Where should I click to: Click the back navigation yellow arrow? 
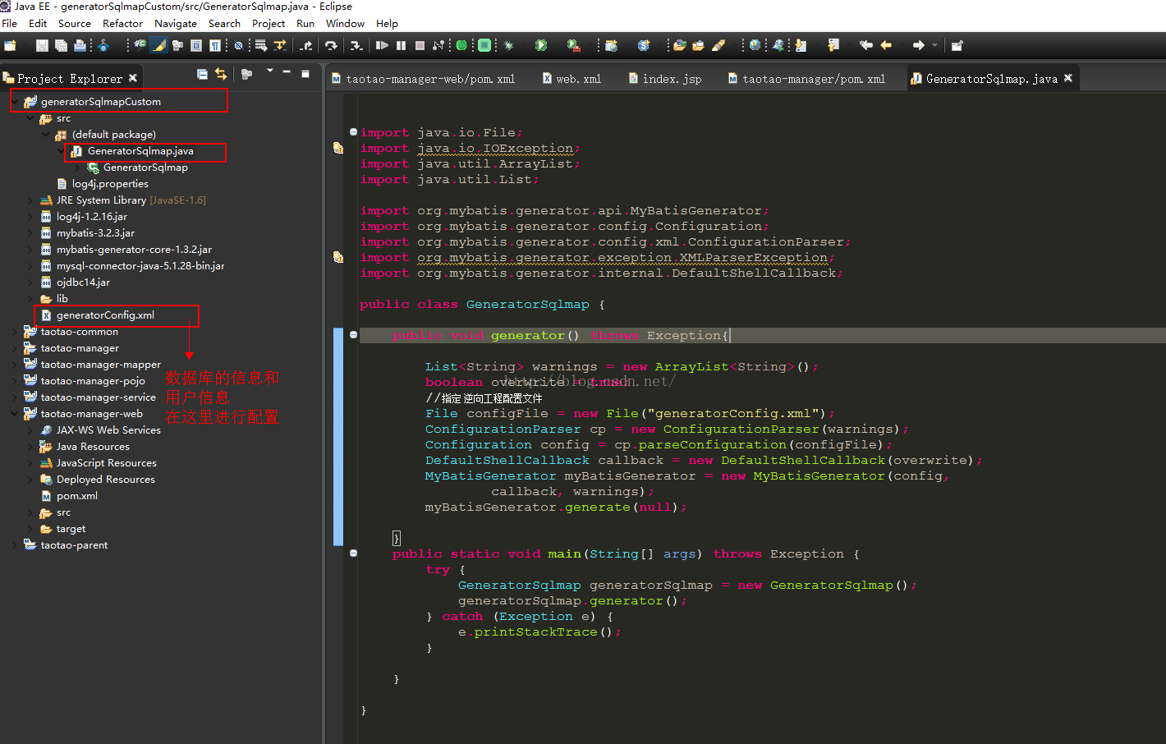click(885, 46)
